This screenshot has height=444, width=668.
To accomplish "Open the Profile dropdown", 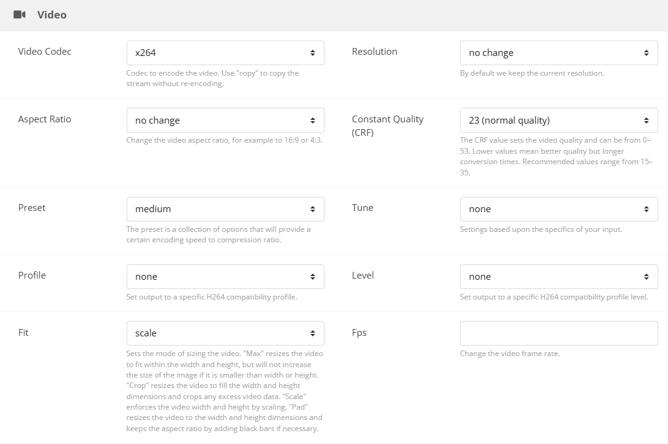I will (x=226, y=277).
